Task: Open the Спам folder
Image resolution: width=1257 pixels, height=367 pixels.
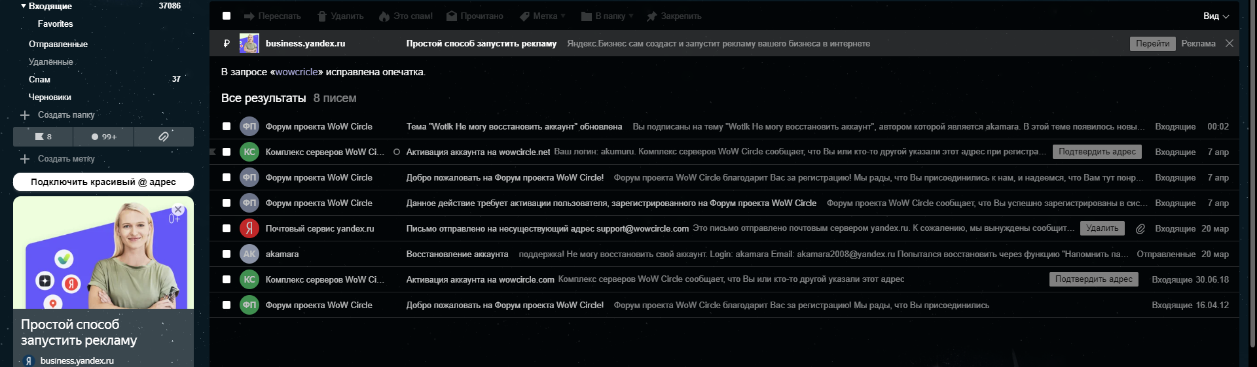Action: pyautogui.click(x=39, y=79)
